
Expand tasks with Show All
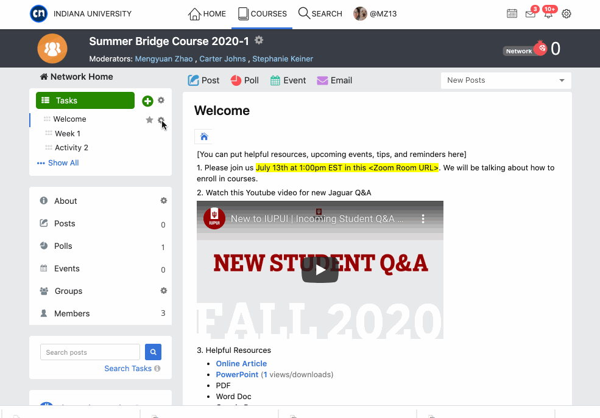[58, 163]
